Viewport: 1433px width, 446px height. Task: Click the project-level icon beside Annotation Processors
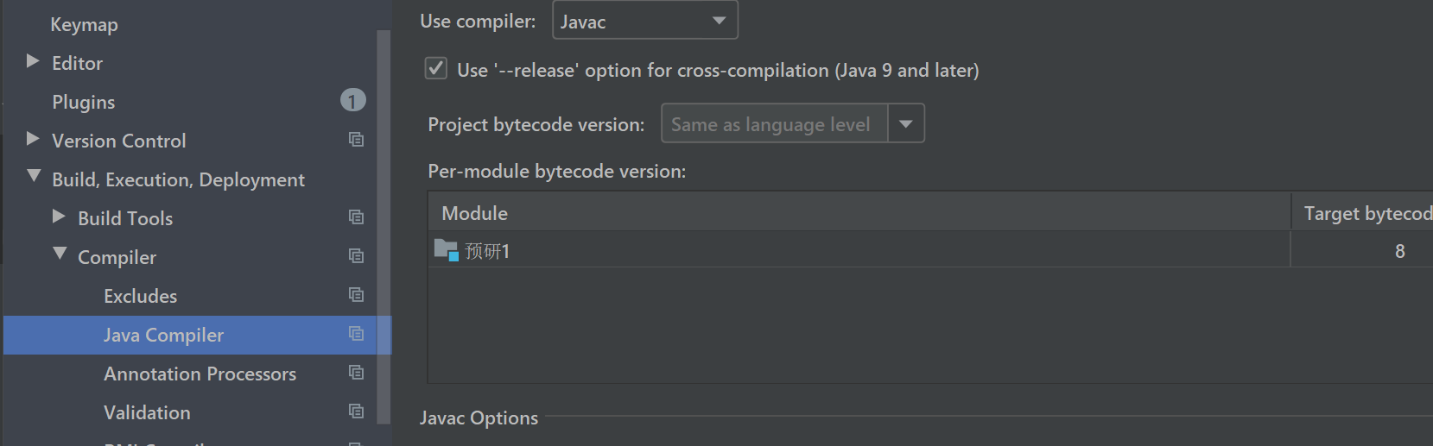(356, 373)
